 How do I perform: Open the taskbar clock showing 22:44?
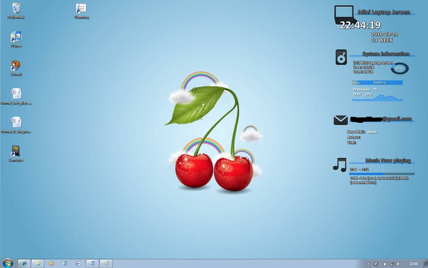click(413, 264)
